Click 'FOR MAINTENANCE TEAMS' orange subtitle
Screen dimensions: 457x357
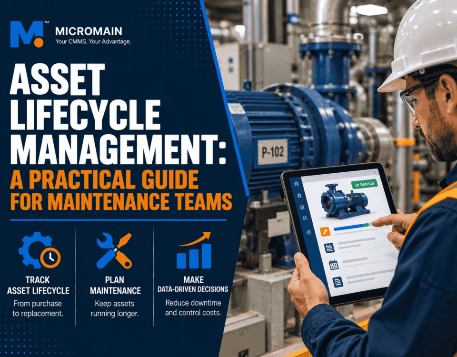tap(121, 201)
